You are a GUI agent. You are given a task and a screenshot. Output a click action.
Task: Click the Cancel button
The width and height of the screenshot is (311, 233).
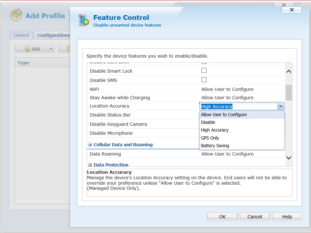click(x=254, y=217)
